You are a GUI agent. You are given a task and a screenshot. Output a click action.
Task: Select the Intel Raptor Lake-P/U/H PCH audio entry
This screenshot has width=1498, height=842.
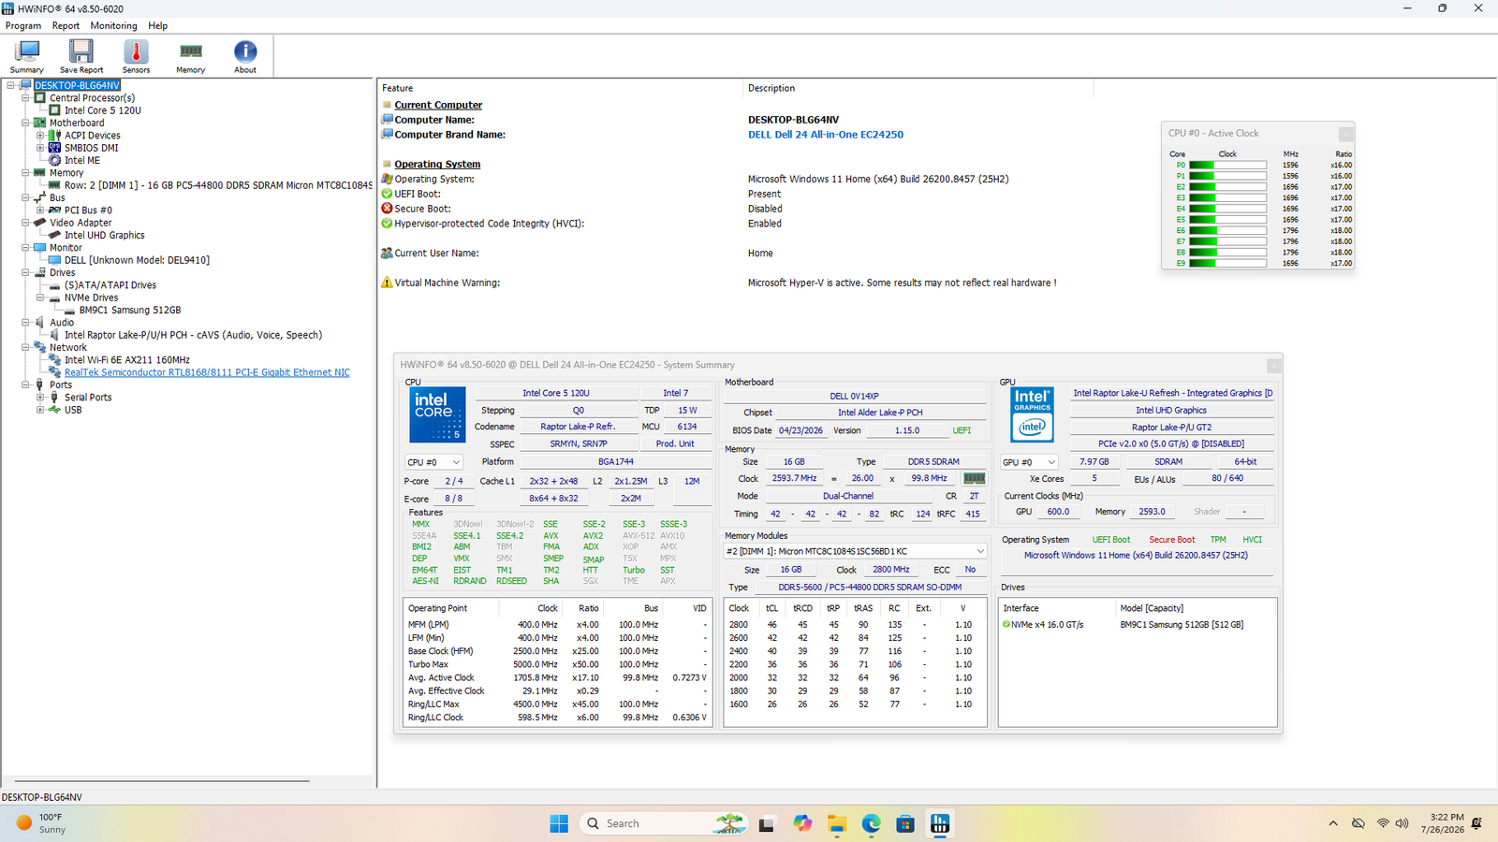[x=193, y=335]
